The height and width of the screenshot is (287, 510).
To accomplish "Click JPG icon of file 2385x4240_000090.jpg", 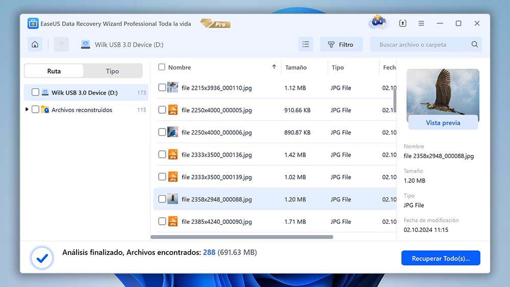I will pos(173,221).
